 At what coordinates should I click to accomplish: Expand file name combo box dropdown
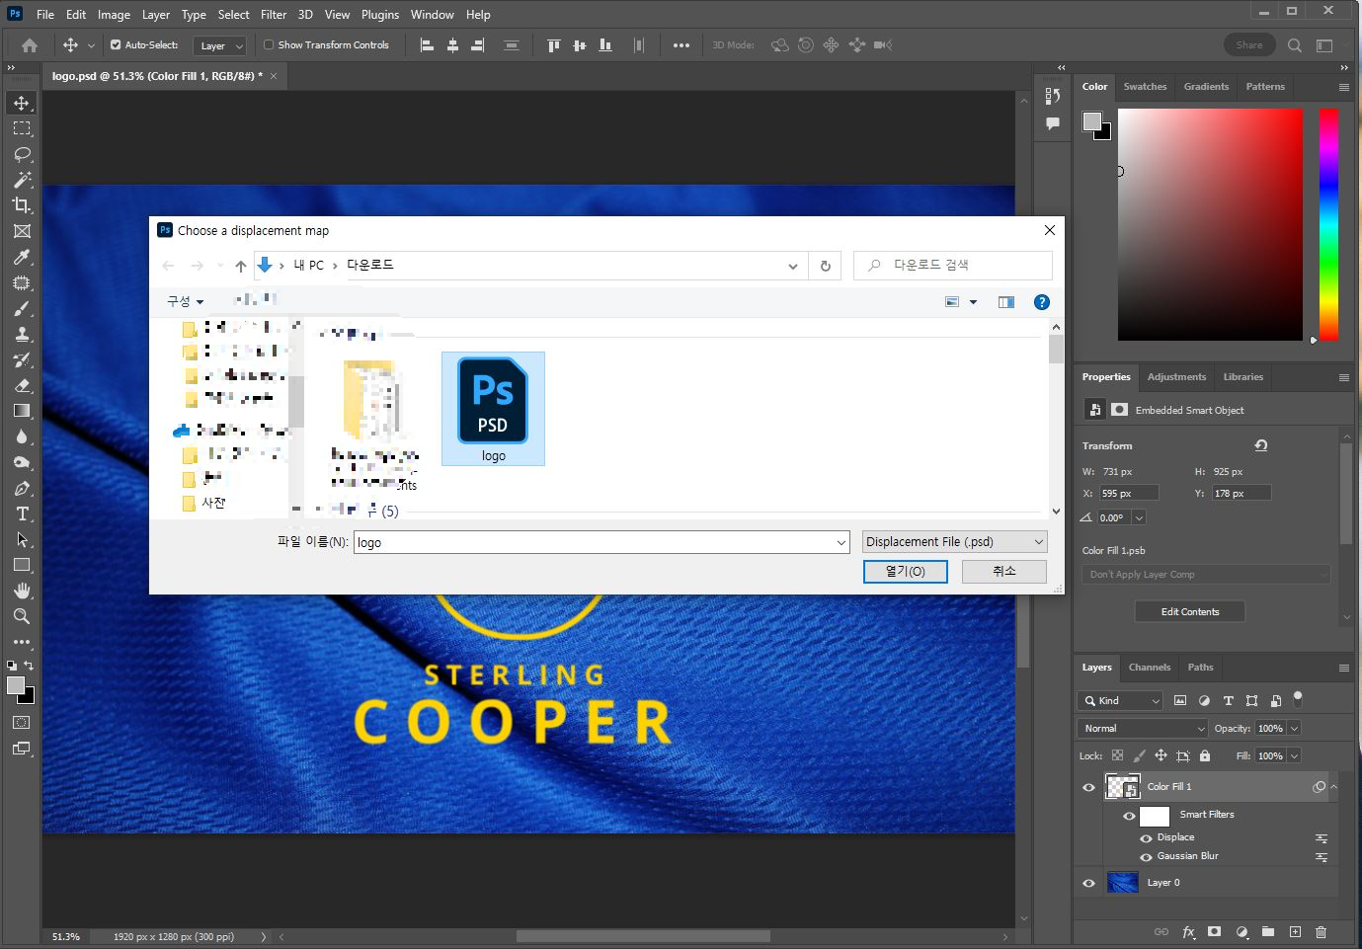click(841, 542)
